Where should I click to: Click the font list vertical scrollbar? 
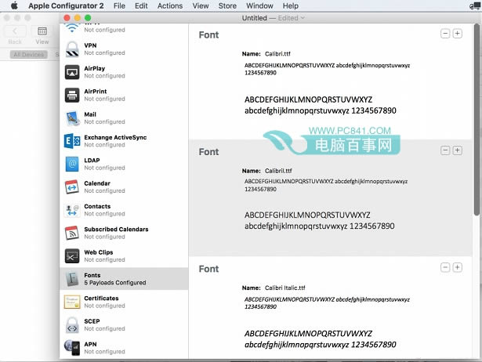pos(477,120)
